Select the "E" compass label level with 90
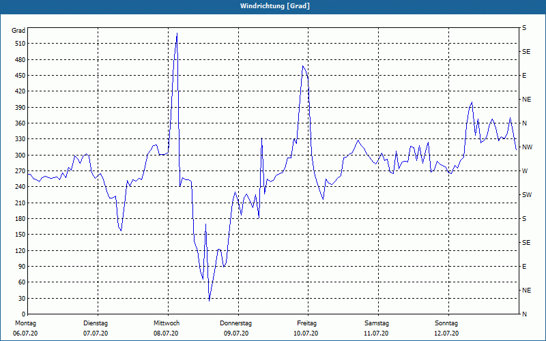546x341 pixels. click(524, 267)
